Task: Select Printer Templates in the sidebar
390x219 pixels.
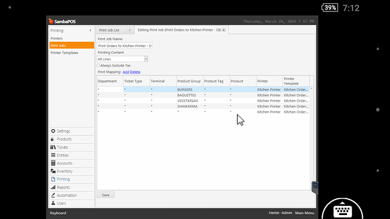Action: 64,52
